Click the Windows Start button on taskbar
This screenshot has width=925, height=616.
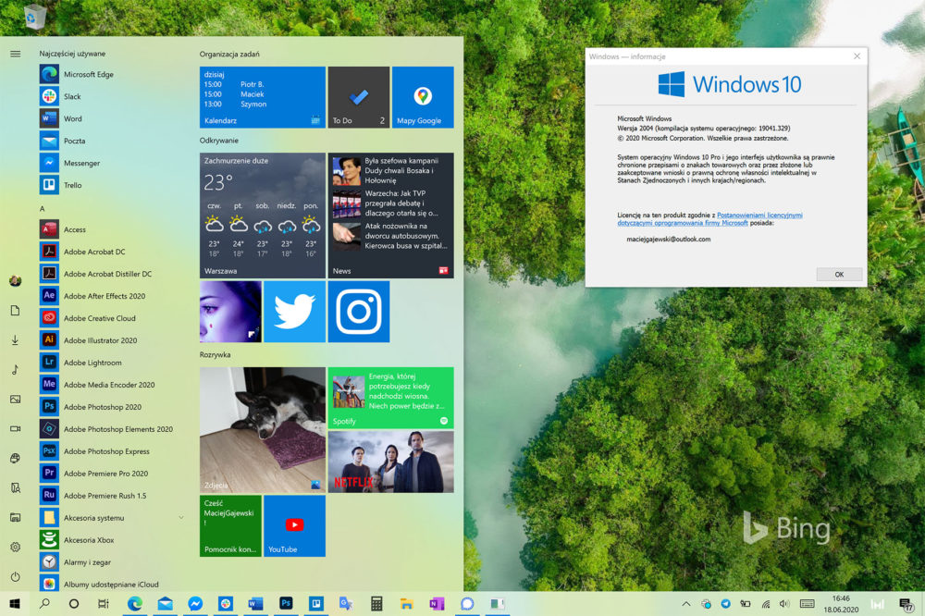coord(15,604)
